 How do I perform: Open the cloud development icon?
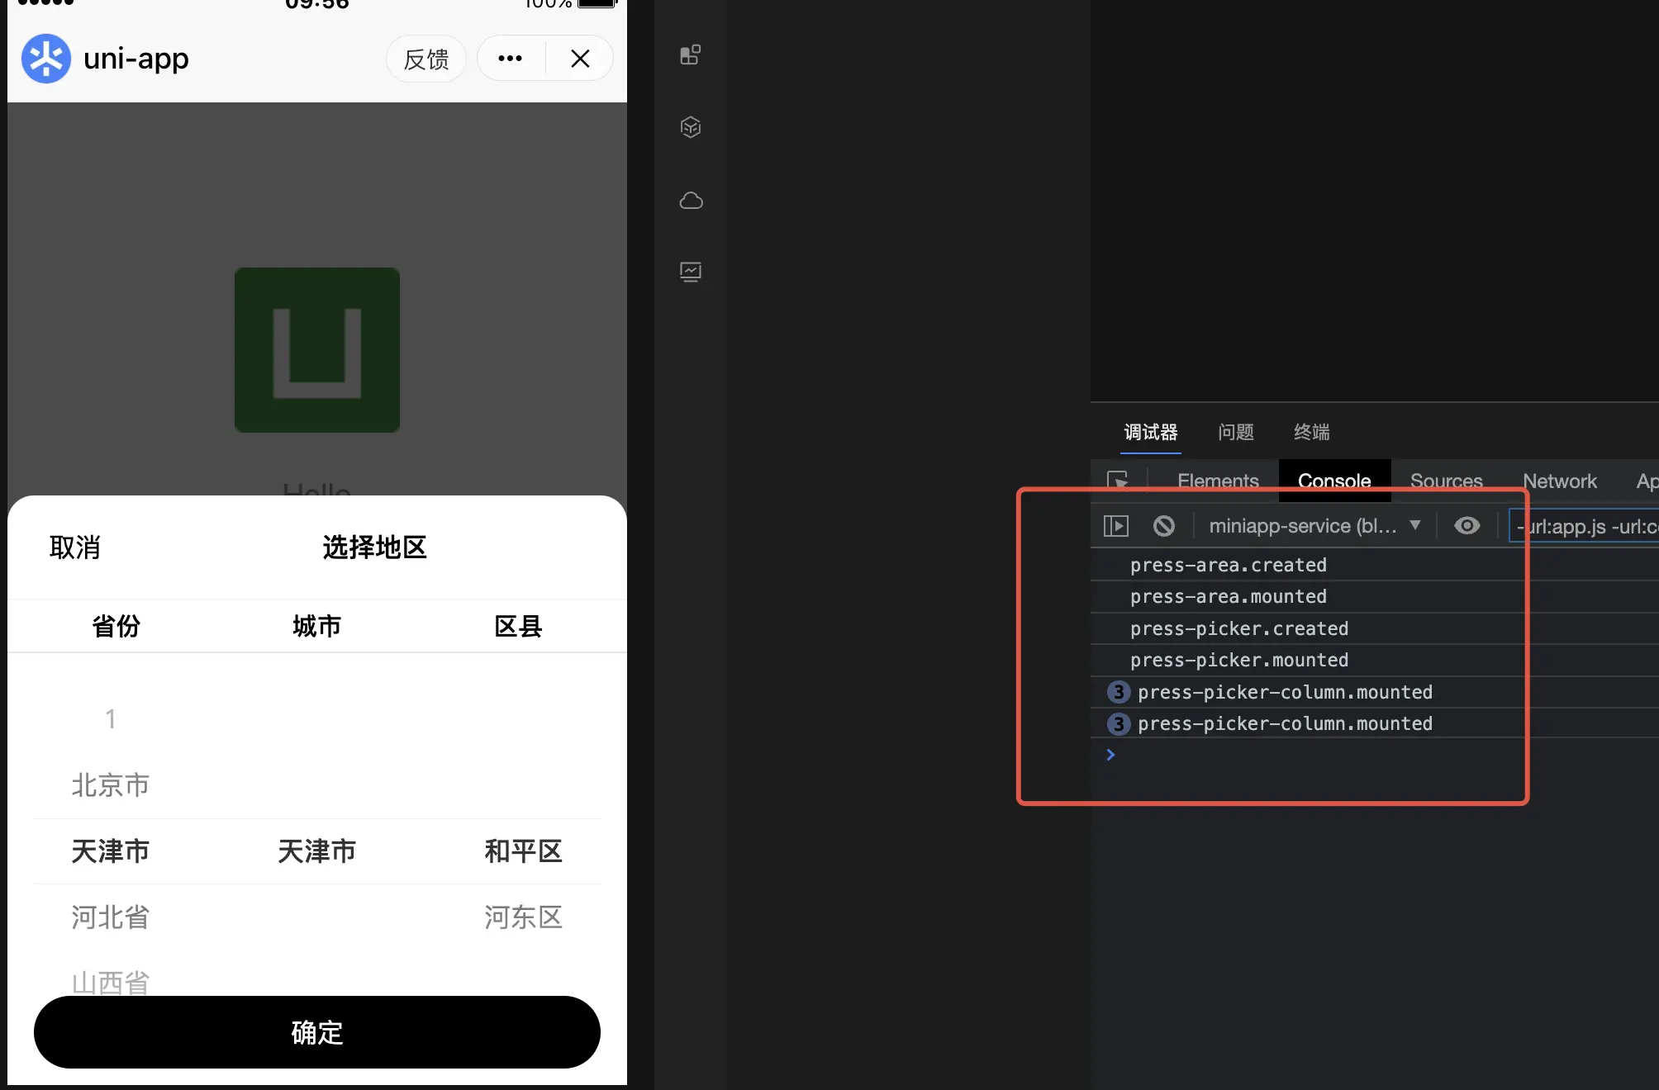pos(691,201)
